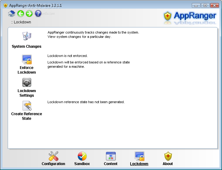
Task: Click 'View system changes for a particular day.'
Action: point(79,37)
